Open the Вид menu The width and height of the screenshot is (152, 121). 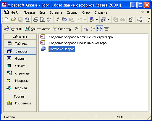(42, 12)
